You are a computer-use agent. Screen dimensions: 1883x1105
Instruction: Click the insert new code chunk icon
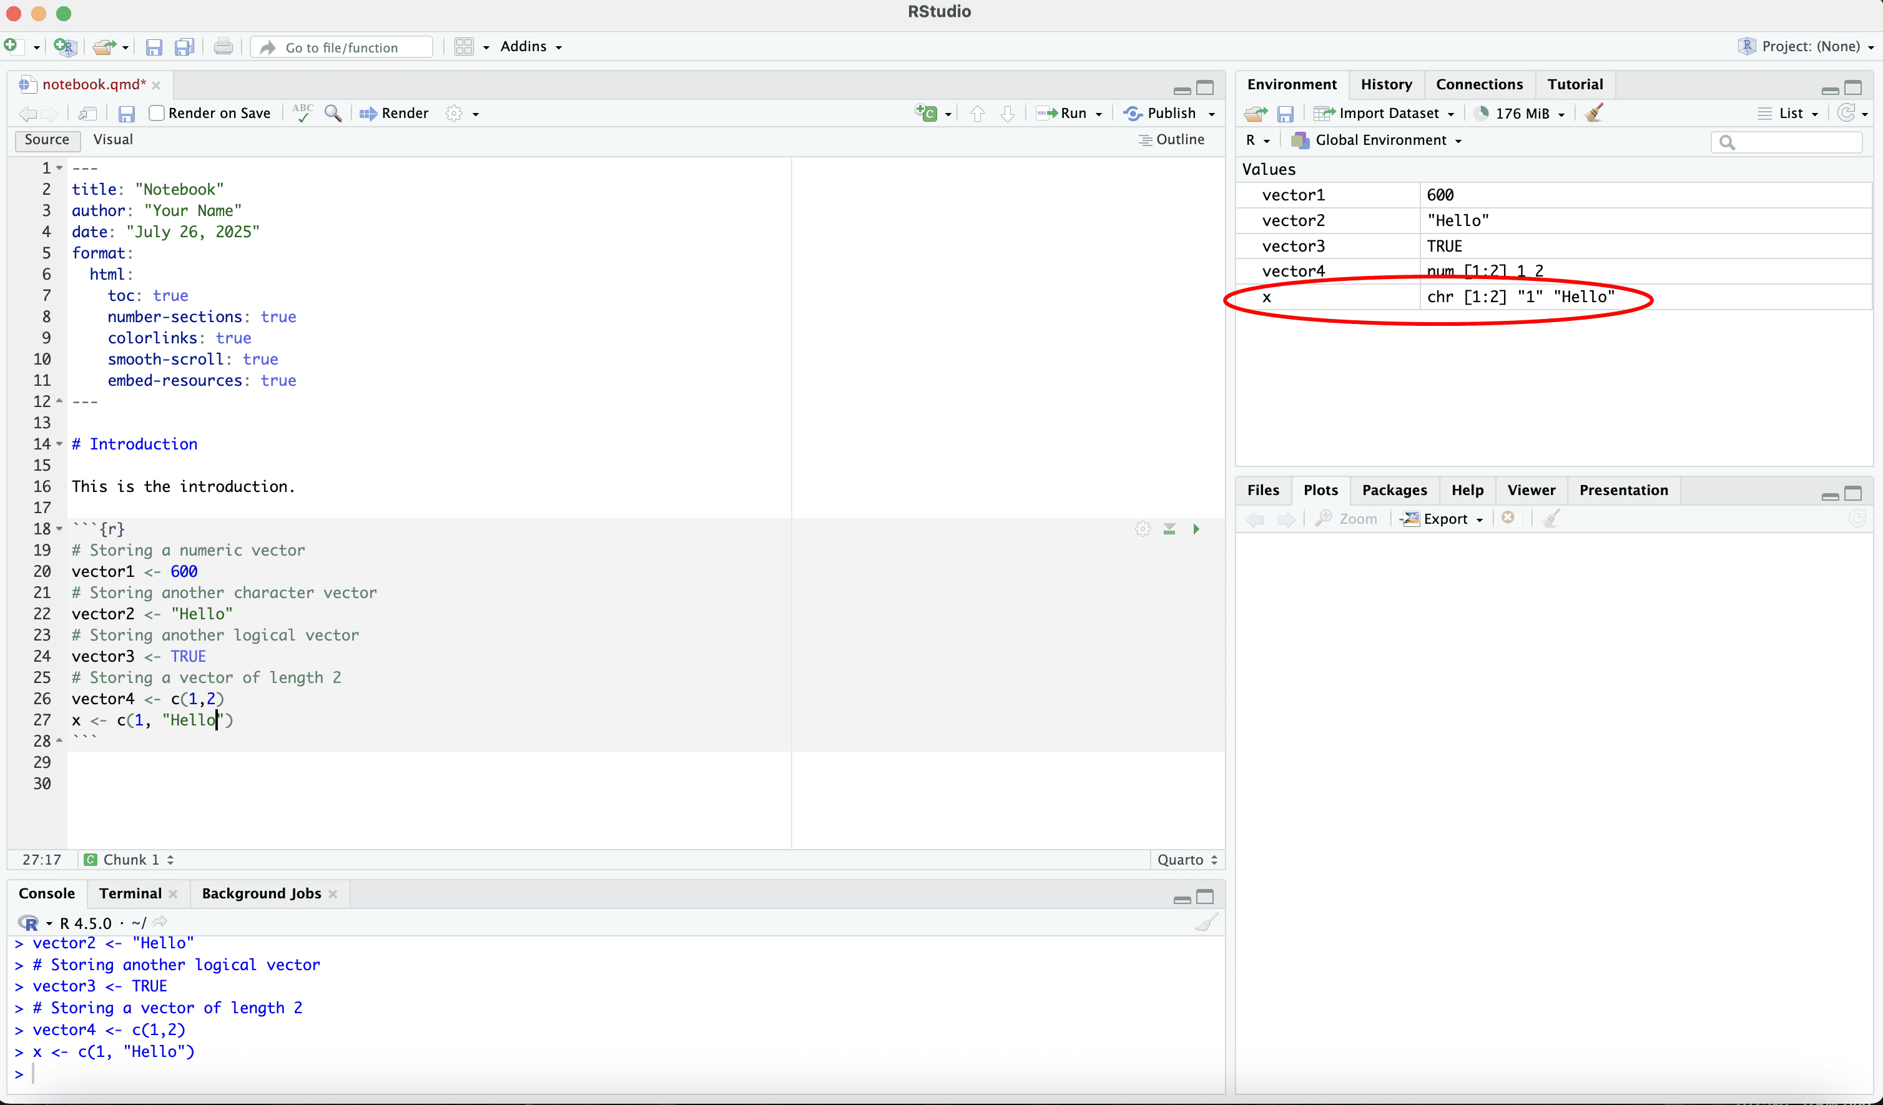(x=927, y=113)
